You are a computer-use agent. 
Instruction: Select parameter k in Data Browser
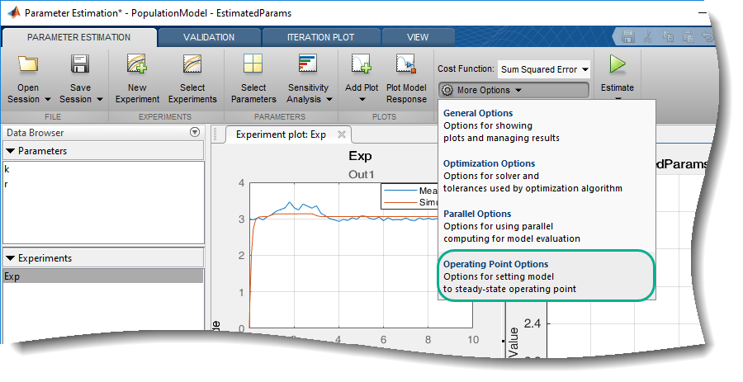point(103,169)
